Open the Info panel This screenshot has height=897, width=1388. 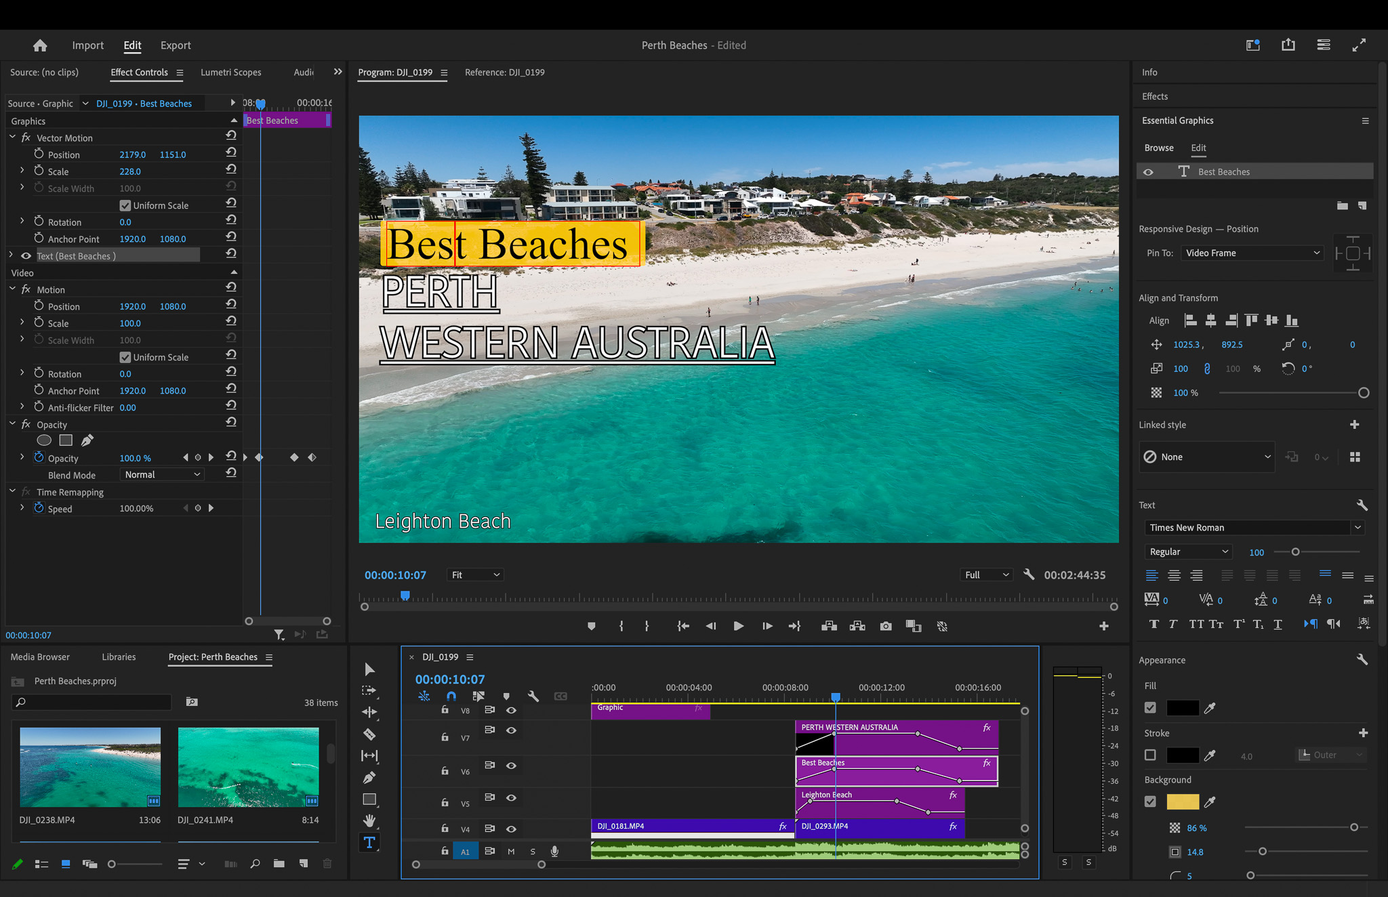click(x=1149, y=72)
